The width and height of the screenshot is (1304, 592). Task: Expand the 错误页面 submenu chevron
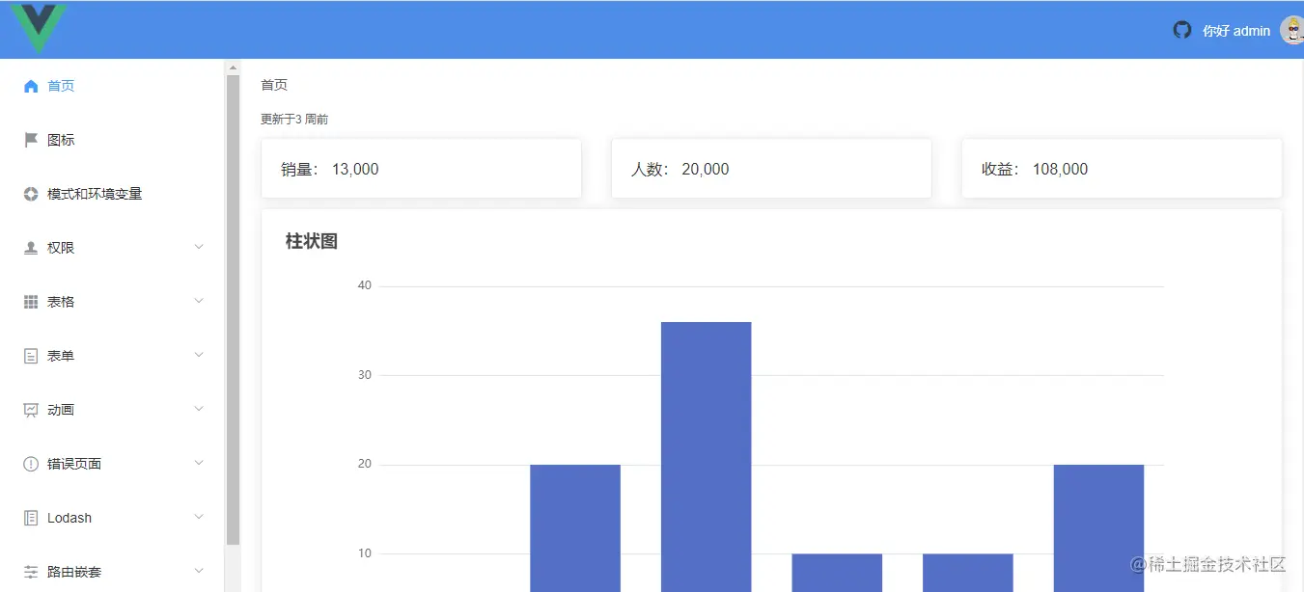(x=199, y=464)
